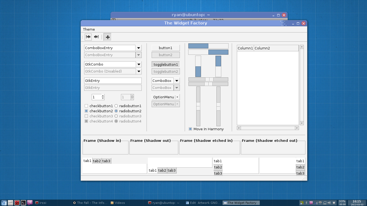Viewport: 367px width, 206px height.
Task: Open the enabled OptionMenu dropdown
Action: [x=166, y=97]
